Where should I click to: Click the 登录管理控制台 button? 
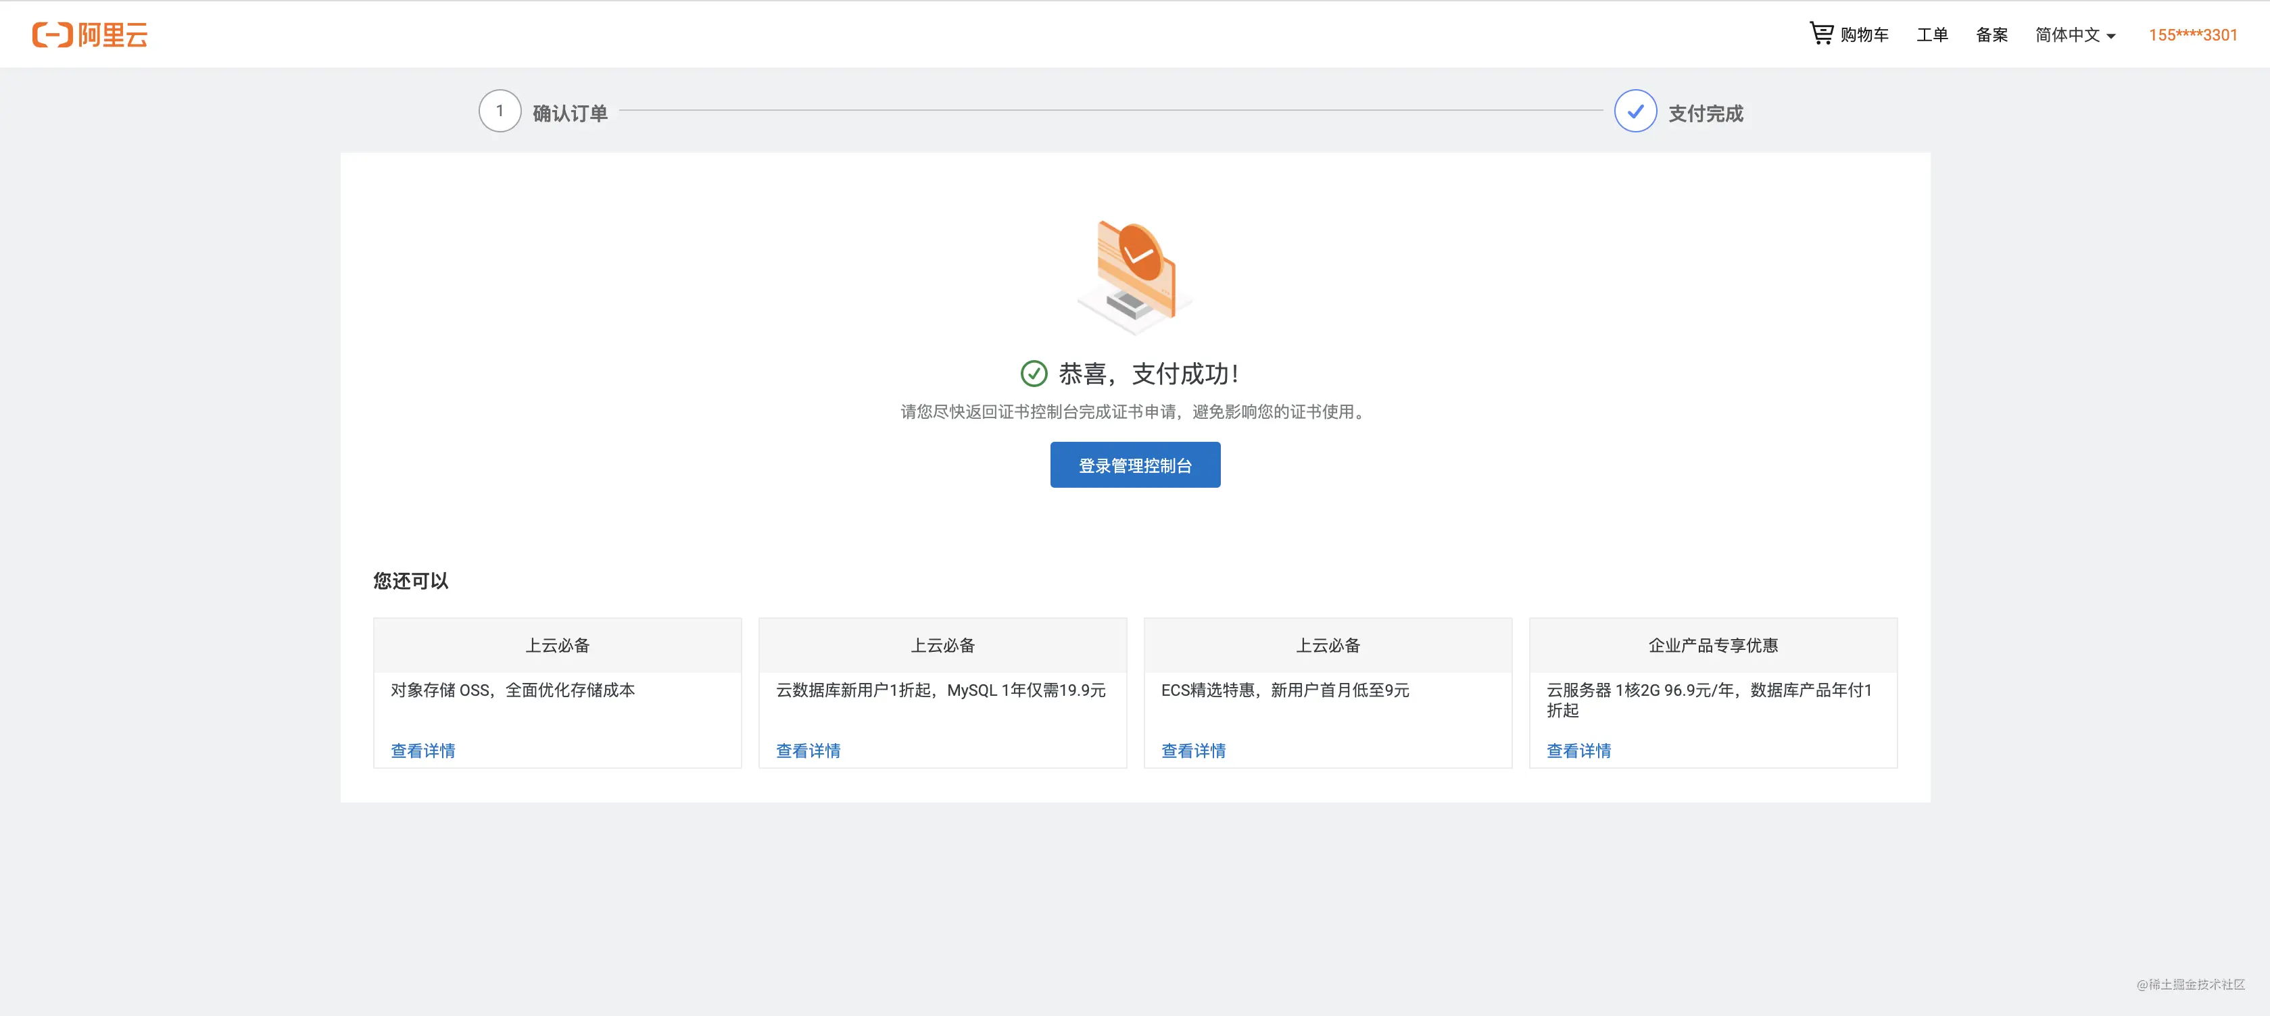1135,465
